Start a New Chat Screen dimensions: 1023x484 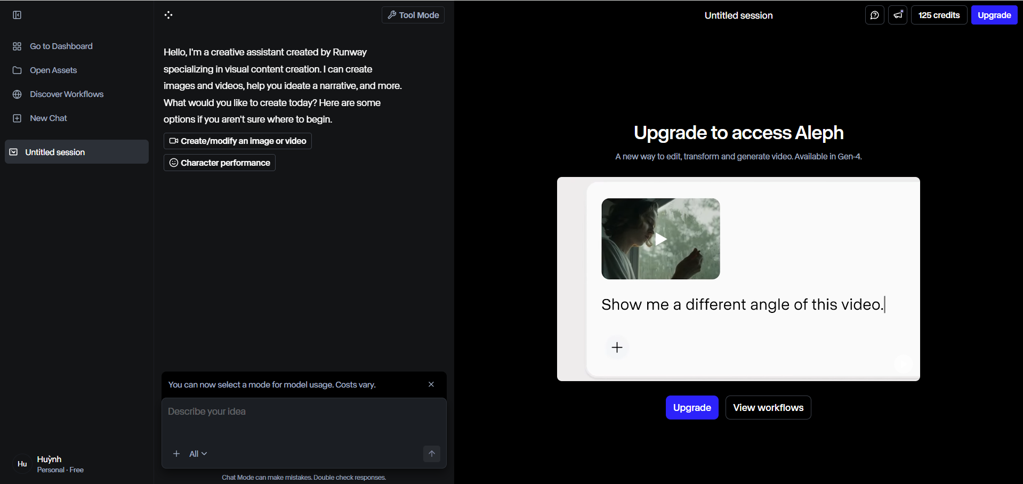[40, 118]
